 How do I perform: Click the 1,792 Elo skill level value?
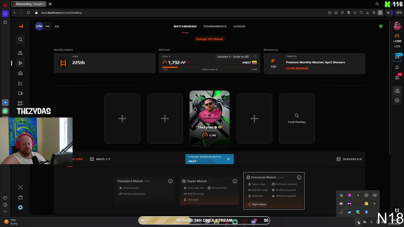[174, 62]
